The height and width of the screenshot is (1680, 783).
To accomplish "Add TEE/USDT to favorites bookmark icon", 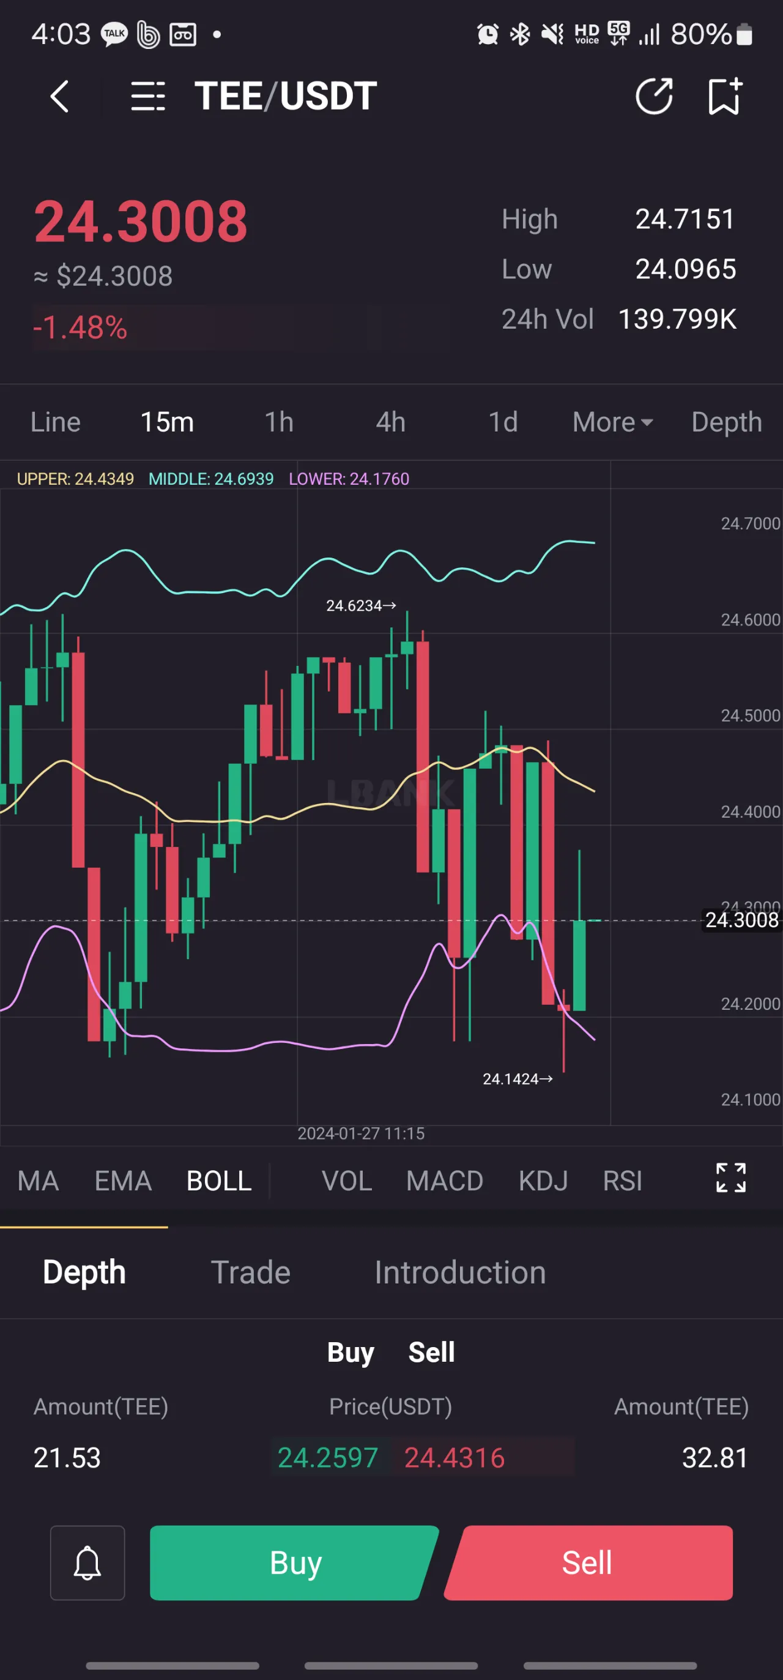I will tap(724, 97).
